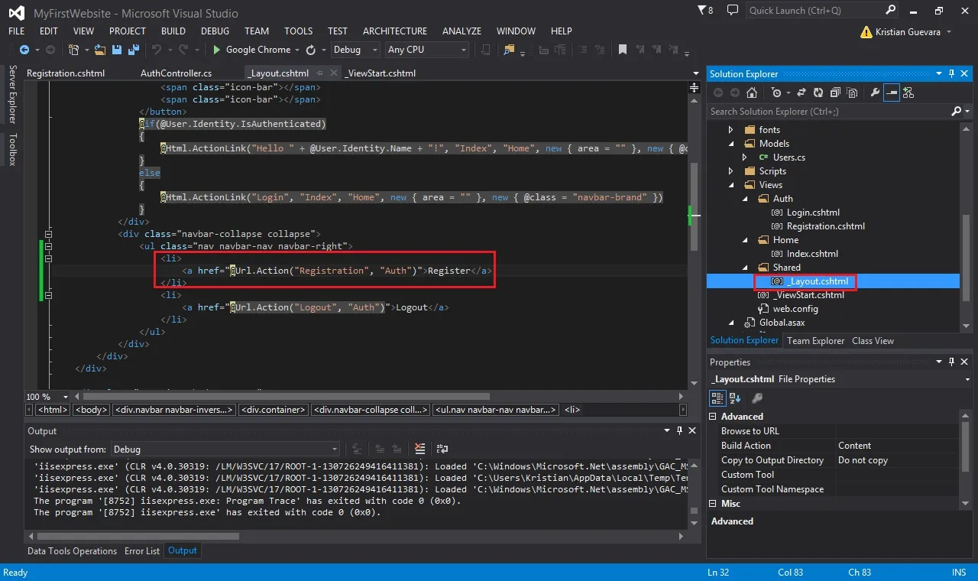This screenshot has width=978, height=581.
Task: Expand the fonts folder in tree
Action: 731,130
